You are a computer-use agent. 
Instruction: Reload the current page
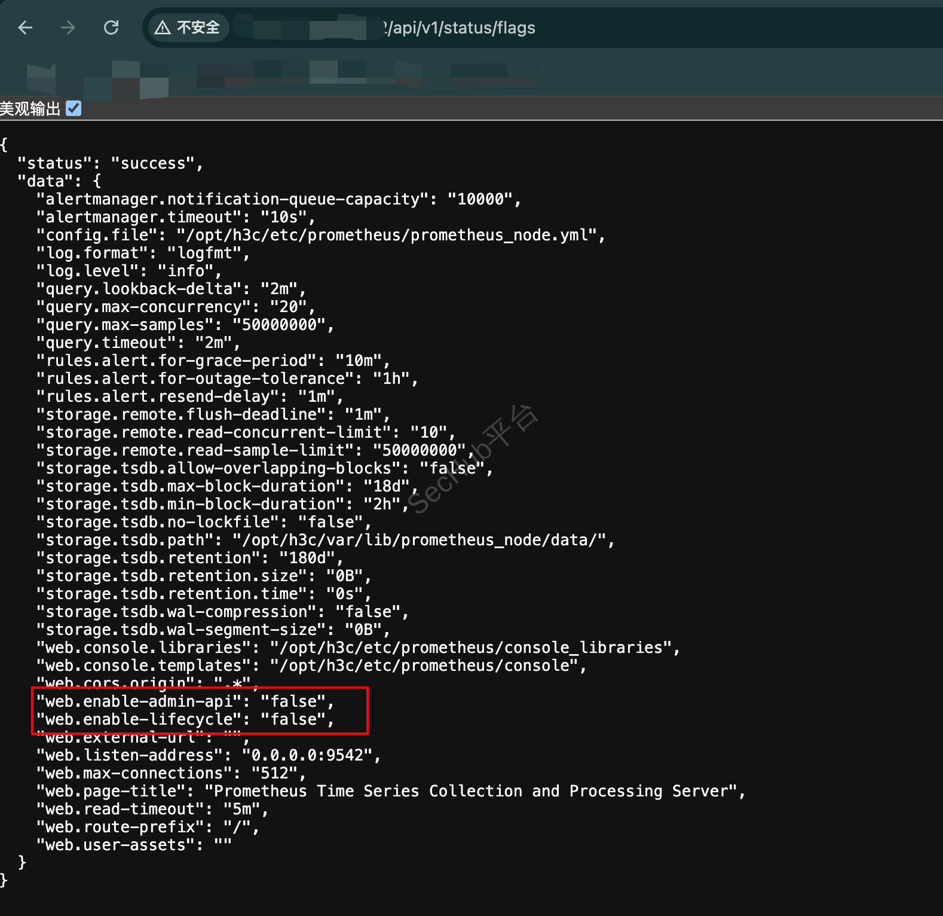click(x=111, y=28)
